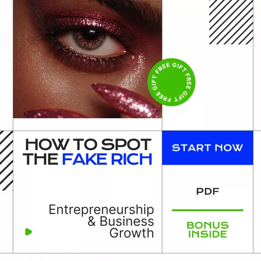The height and width of the screenshot is (261, 261).
Task: Click the striped diagonal pattern on left edge
Action: (7, 161)
